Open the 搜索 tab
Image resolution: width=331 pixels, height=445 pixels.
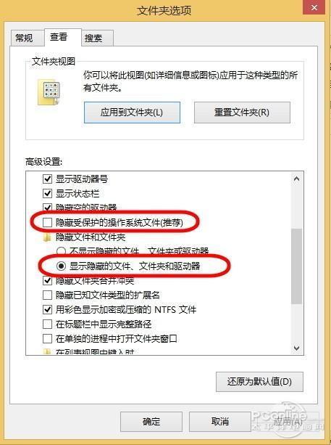(x=93, y=38)
